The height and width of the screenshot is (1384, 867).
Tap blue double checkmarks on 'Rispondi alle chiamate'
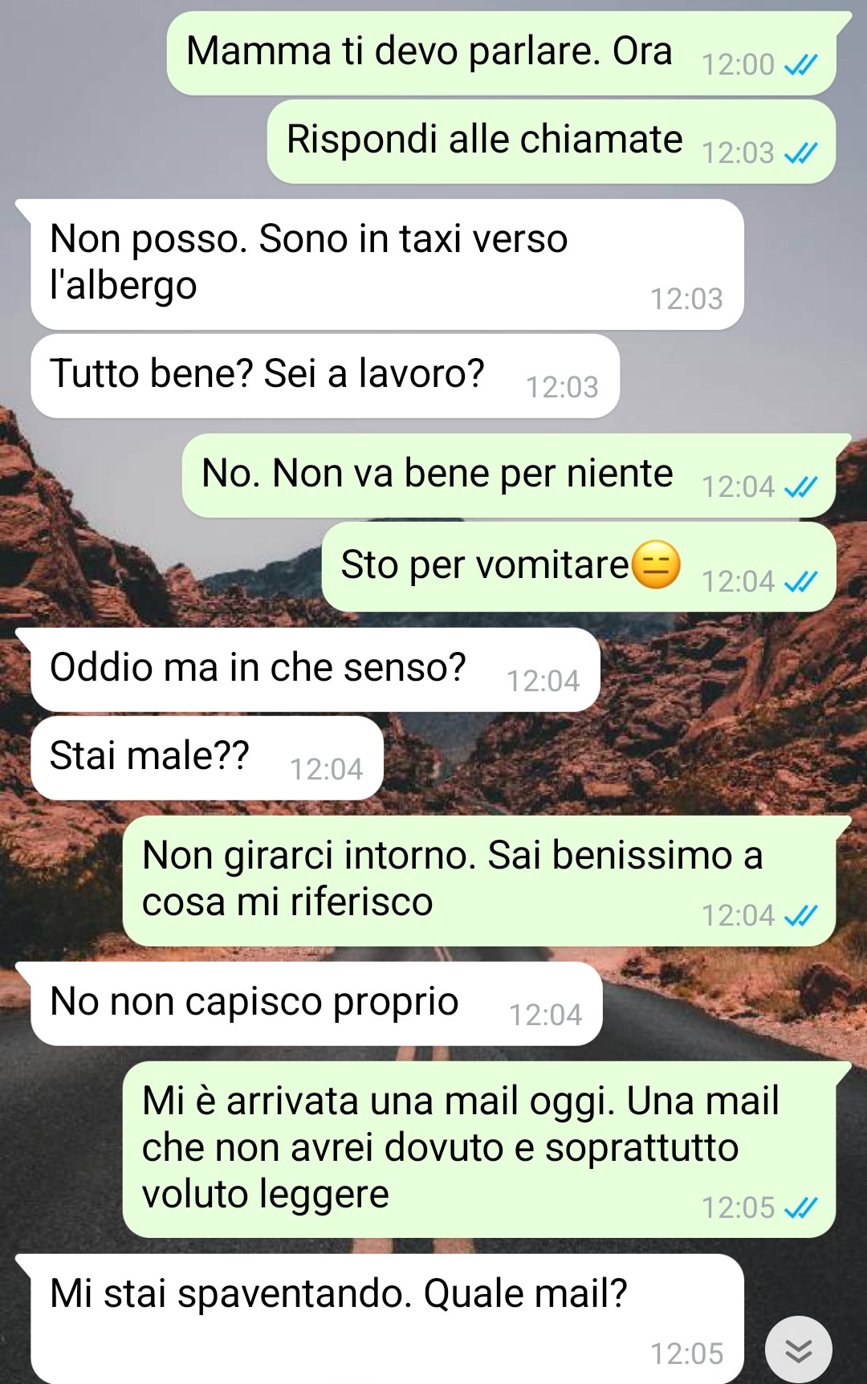pos(800,153)
